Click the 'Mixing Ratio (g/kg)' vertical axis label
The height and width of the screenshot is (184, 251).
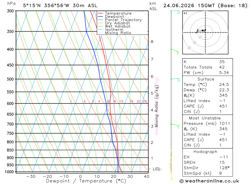pos(157,106)
